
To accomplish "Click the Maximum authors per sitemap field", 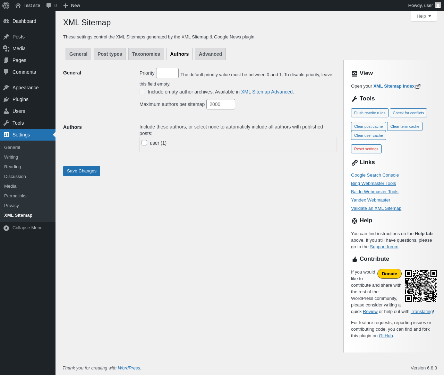I will [x=221, y=104].
